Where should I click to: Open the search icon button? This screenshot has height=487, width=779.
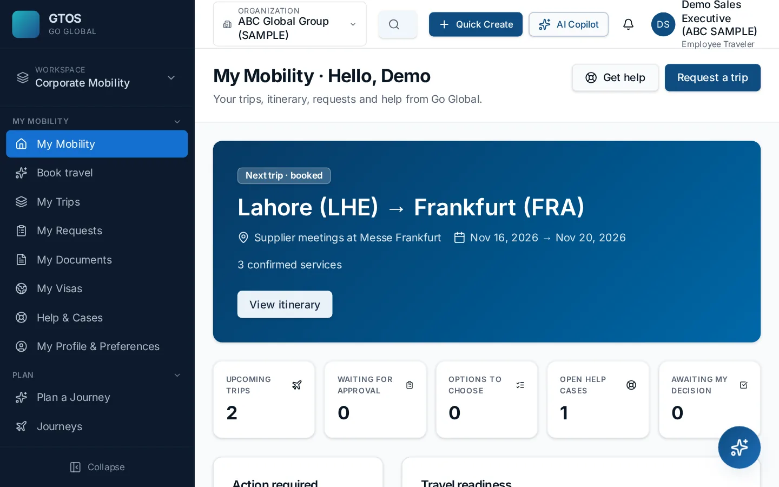398,24
